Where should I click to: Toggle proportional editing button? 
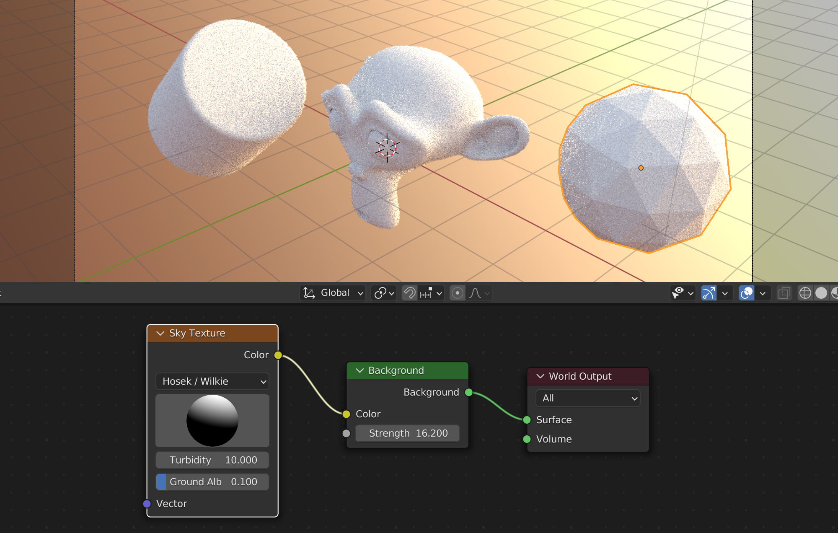click(458, 293)
